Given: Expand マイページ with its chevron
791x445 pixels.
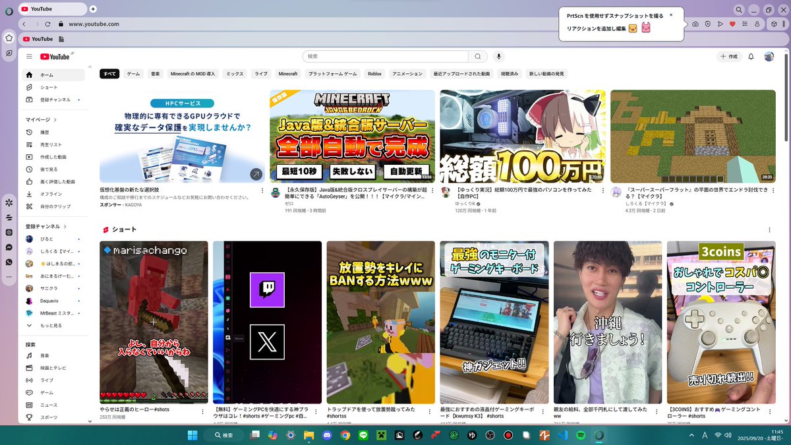Looking at the screenshot, I should click(x=55, y=120).
